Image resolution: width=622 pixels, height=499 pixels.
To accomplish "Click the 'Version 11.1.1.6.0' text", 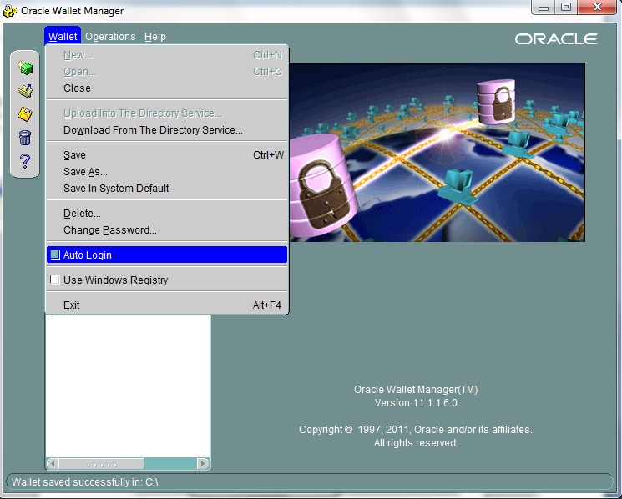I will (416, 403).
